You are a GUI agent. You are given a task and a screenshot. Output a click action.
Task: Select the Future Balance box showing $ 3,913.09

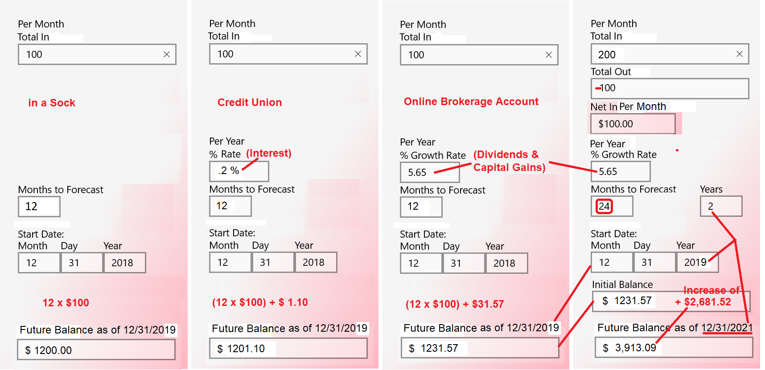click(674, 347)
